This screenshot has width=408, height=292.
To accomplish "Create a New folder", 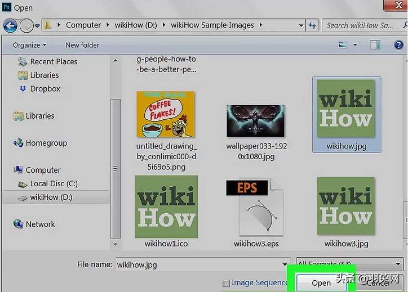I will pos(82,45).
